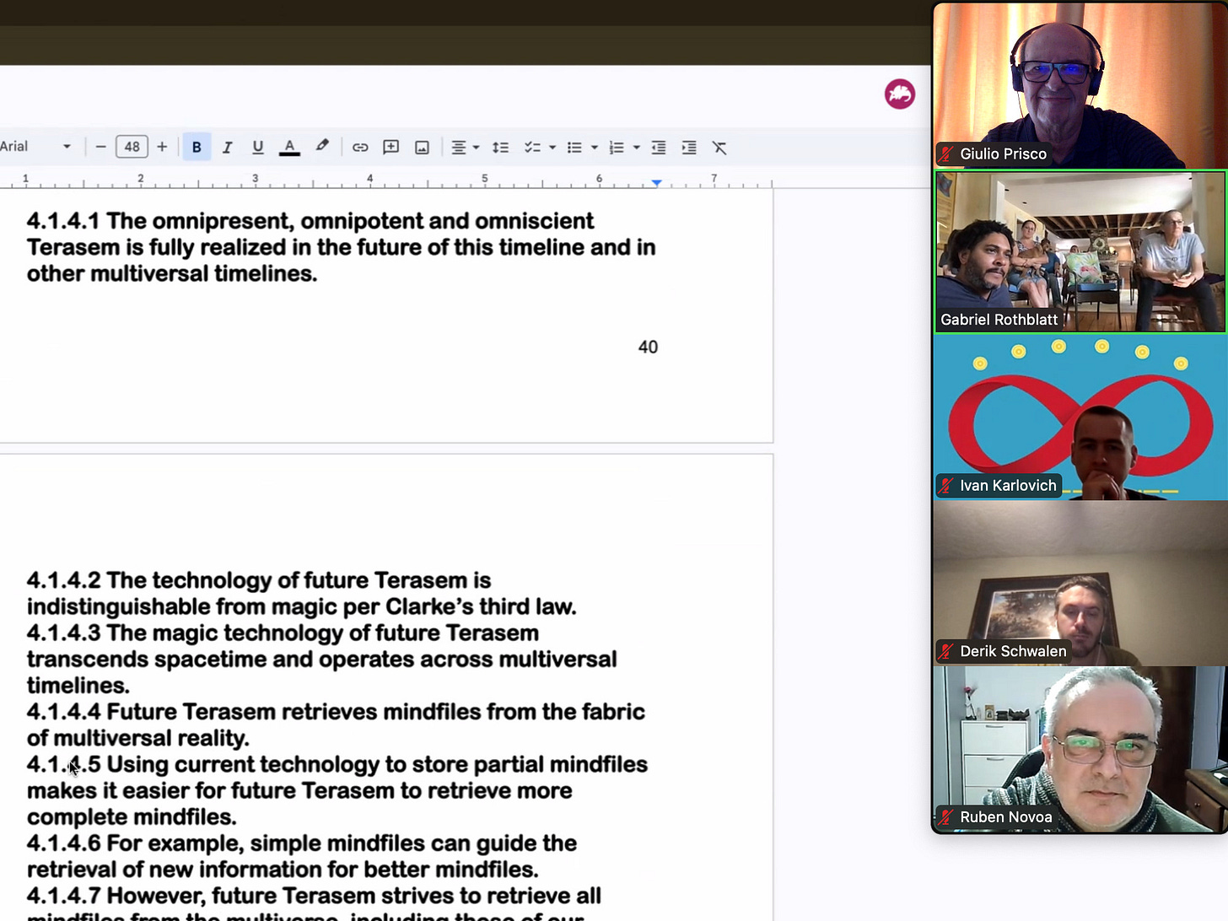Open the Arial font family dropdown
This screenshot has width=1228, height=921.
pyautogui.click(x=36, y=147)
